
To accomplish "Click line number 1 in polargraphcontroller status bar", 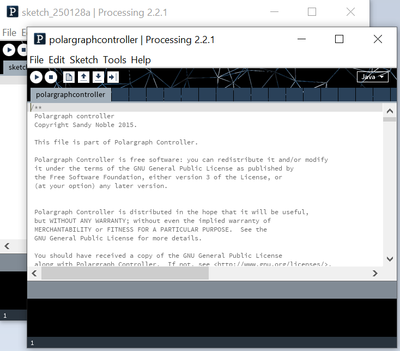I will click(32, 343).
